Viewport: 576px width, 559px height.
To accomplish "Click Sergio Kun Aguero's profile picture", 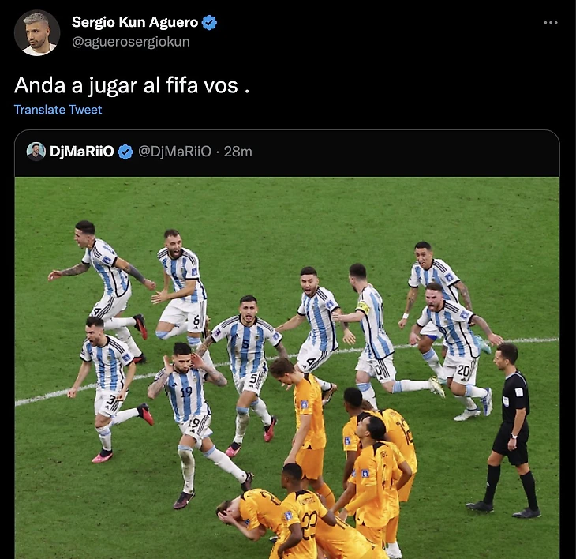I will pyautogui.click(x=37, y=32).
